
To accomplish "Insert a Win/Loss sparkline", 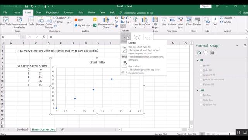I will 180,23.
